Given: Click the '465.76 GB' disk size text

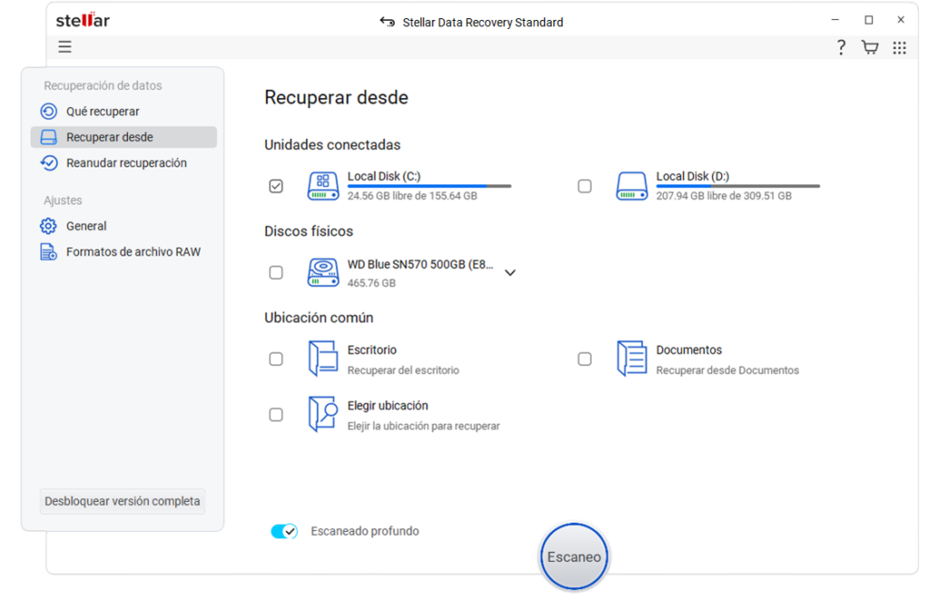Looking at the screenshot, I should 371,283.
